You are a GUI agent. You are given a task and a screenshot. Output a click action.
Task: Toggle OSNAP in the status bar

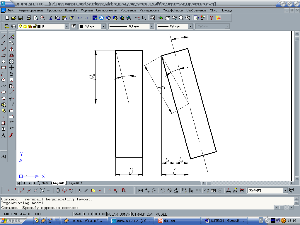point(125,214)
